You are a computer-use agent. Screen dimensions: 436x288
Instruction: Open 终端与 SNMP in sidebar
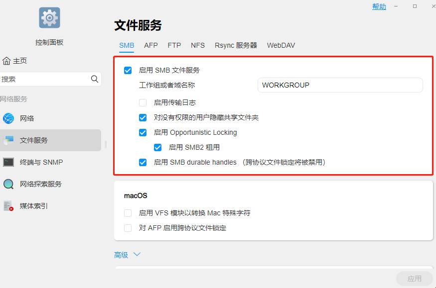(51, 162)
